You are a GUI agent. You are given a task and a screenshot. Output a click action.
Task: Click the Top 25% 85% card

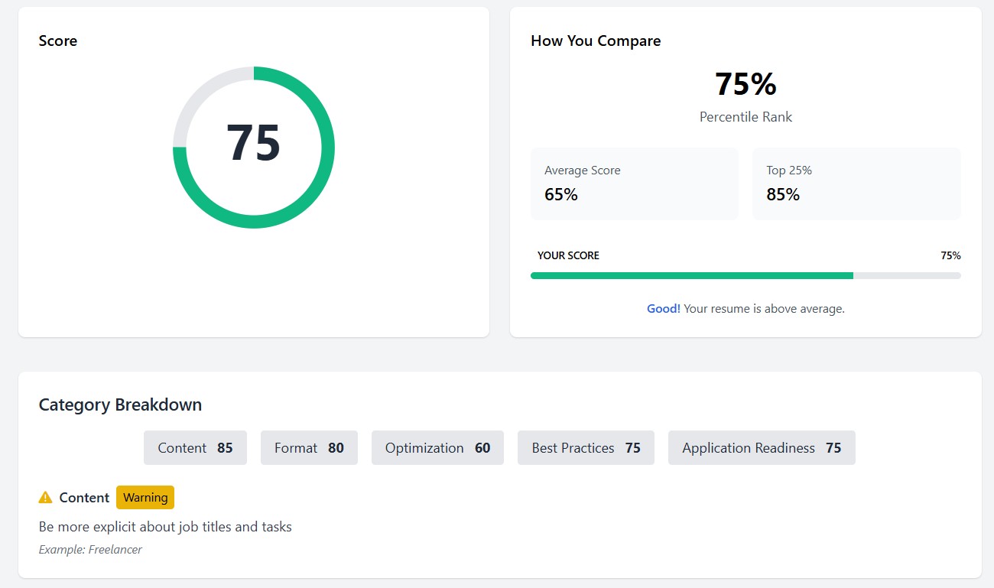click(x=856, y=184)
